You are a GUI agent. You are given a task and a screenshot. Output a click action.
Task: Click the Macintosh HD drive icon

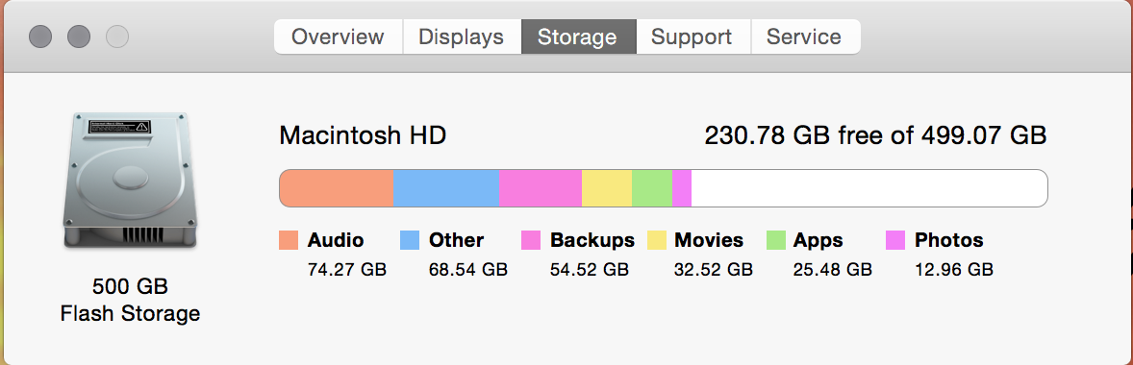(x=129, y=182)
